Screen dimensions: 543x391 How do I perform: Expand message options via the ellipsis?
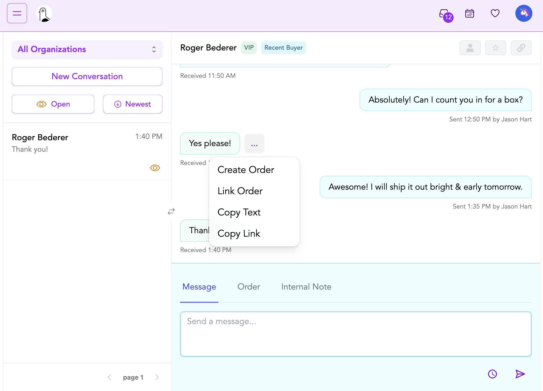[254, 143]
